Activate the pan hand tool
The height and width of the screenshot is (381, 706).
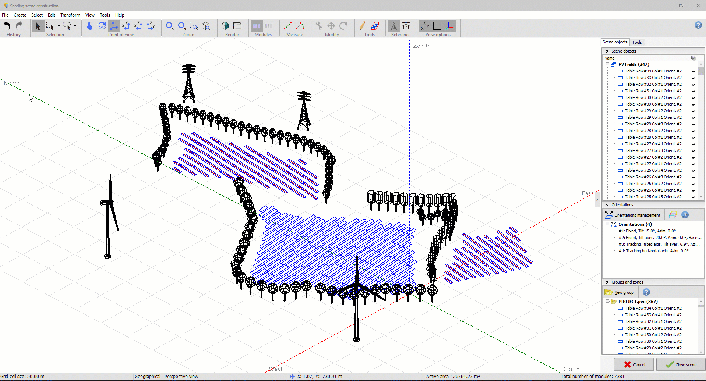click(x=90, y=26)
